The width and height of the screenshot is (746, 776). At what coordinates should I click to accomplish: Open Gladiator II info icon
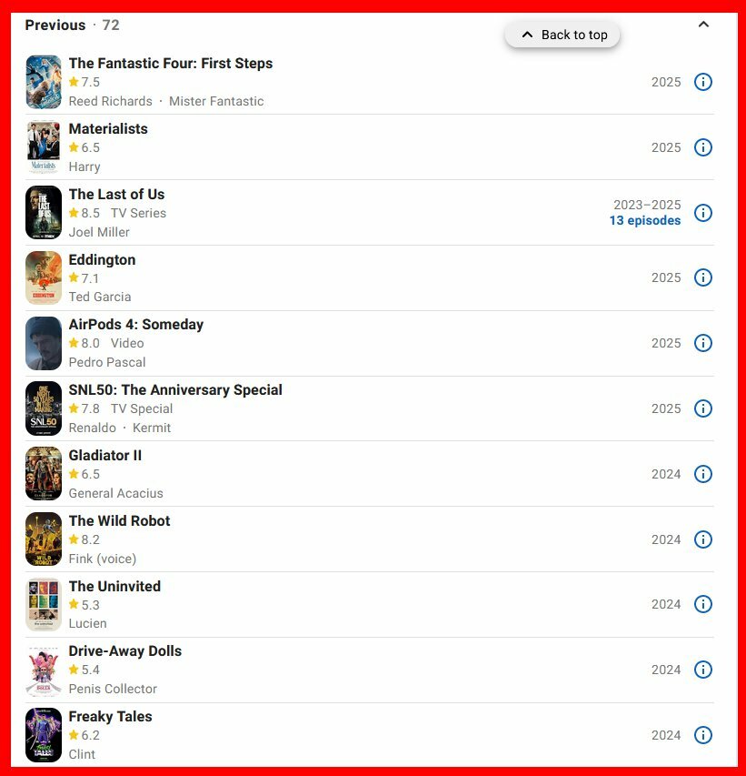point(702,474)
